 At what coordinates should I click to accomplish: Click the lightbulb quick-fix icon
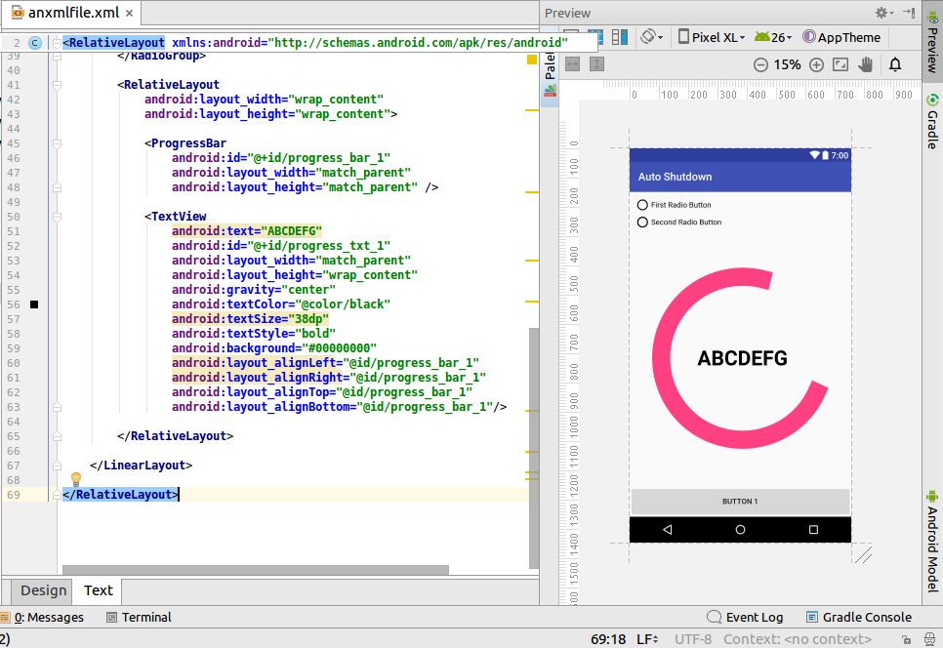pos(76,478)
